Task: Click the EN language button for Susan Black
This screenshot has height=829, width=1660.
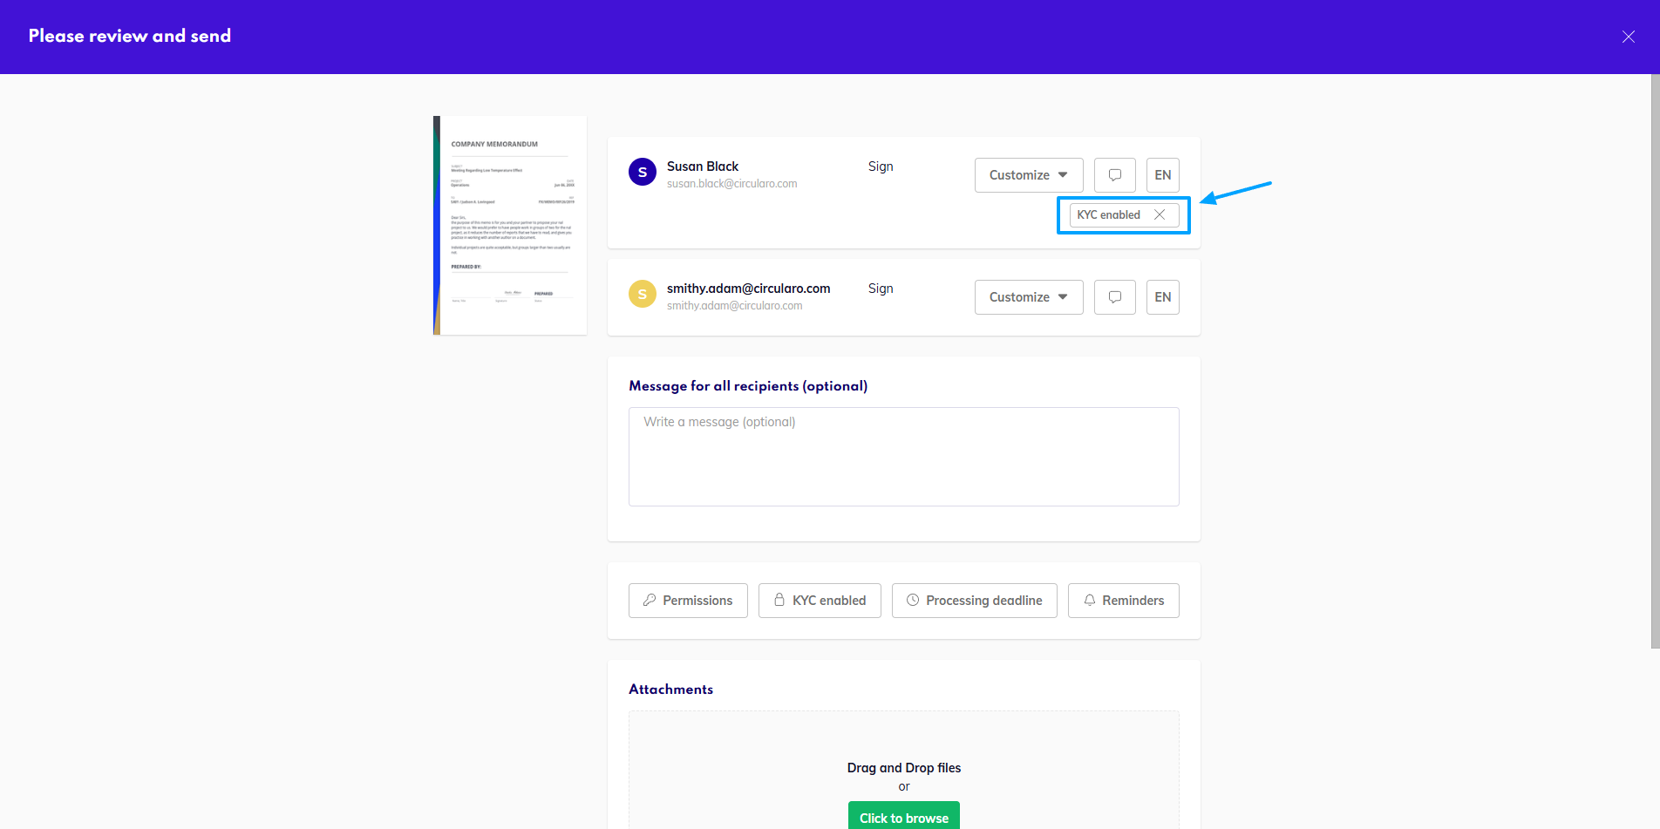Action: point(1162,175)
